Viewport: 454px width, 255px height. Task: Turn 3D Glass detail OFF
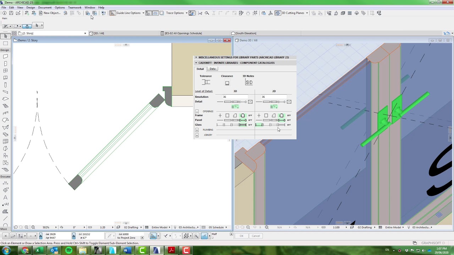250,125
